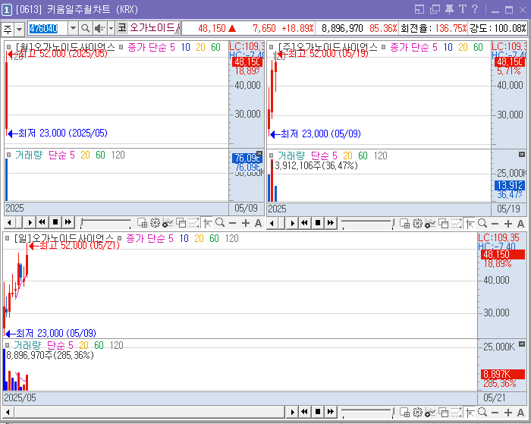Add indicator on daily chart toolbar
This screenshot has width=531, height=424.
click(430, 413)
